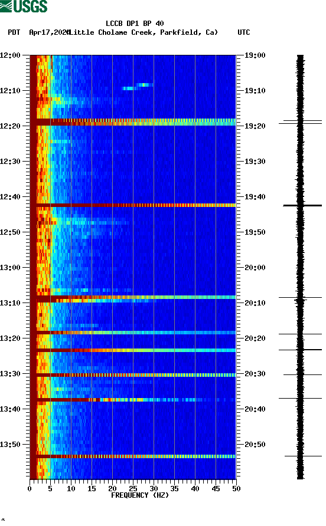This screenshot has height=526, width=326.
Task: Click the small cyan spot near 27 Hz
Action: click(x=145, y=85)
